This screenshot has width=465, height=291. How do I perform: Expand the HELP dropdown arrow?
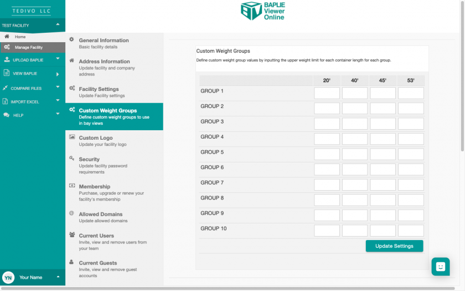[58, 114]
